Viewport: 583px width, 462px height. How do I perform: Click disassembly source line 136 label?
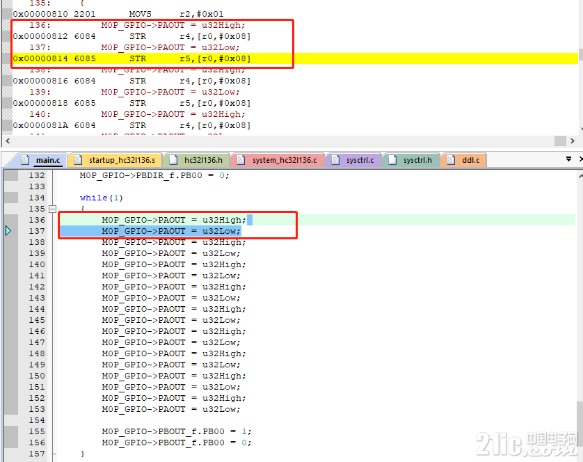tap(40, 25)
